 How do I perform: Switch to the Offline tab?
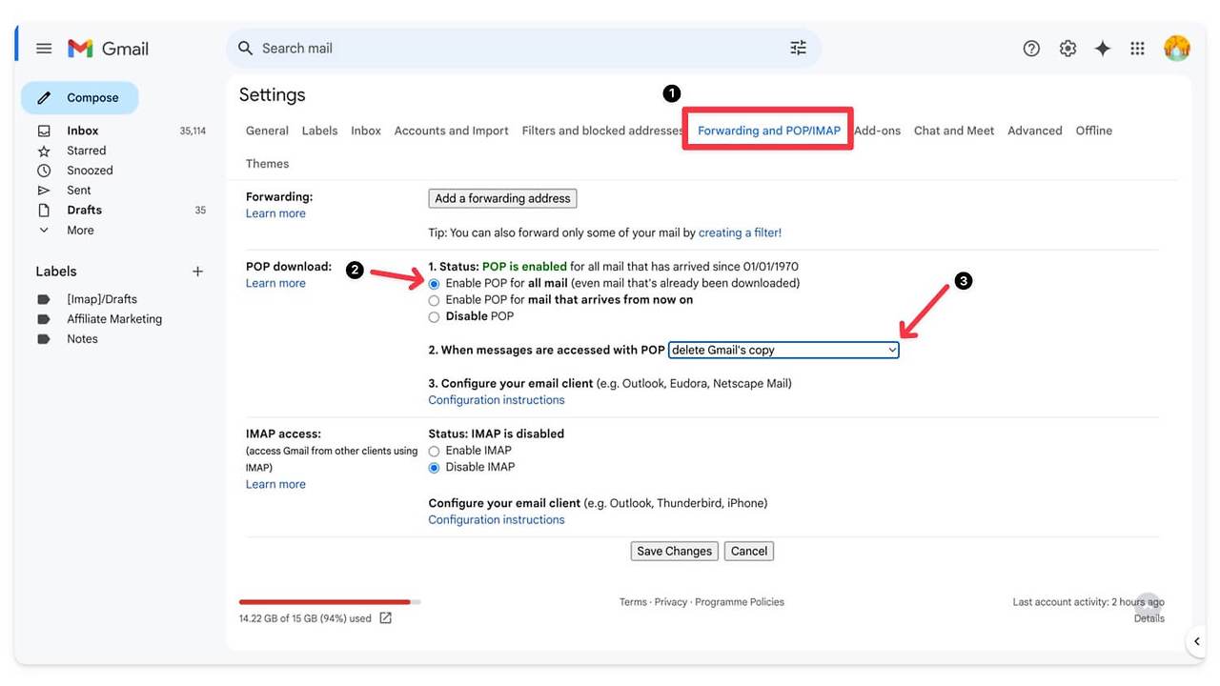[x=1094, y=131]
